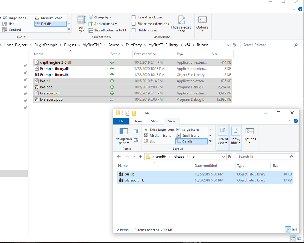Refresh the Release folder
This screenshot has height=243, width=304.
point(234,45)
